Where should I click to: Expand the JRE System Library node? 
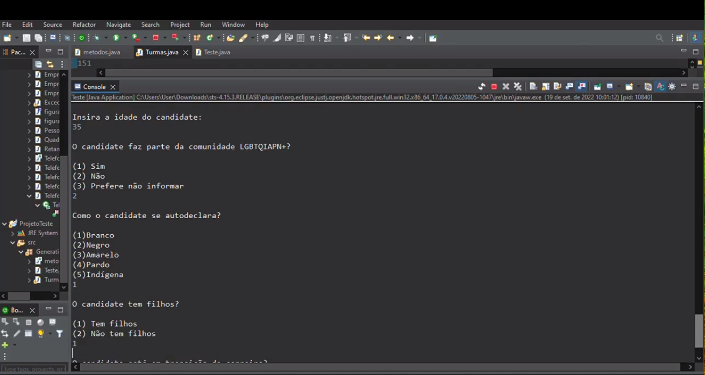pos(12,233)
